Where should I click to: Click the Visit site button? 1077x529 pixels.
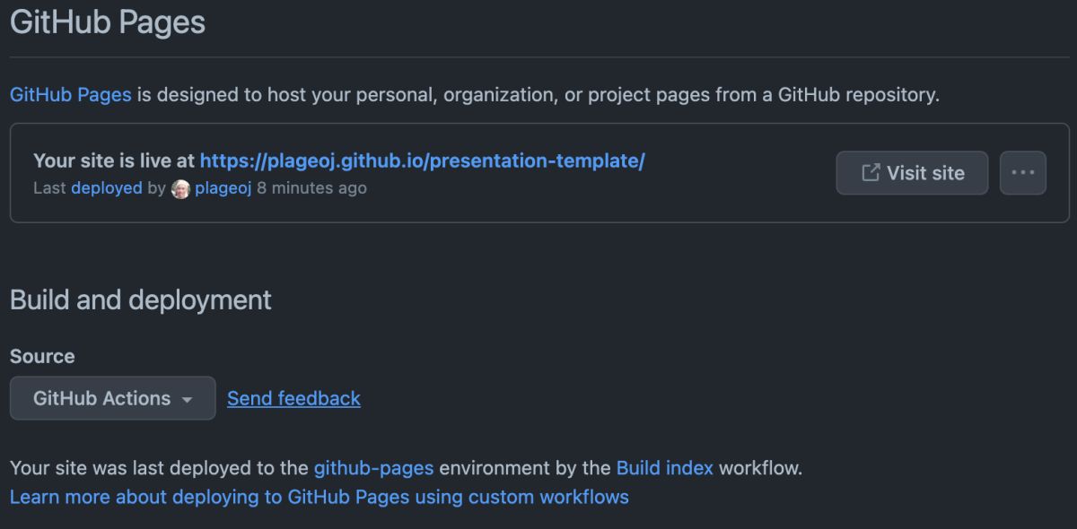pyautogui.click(x=912, y=173)
